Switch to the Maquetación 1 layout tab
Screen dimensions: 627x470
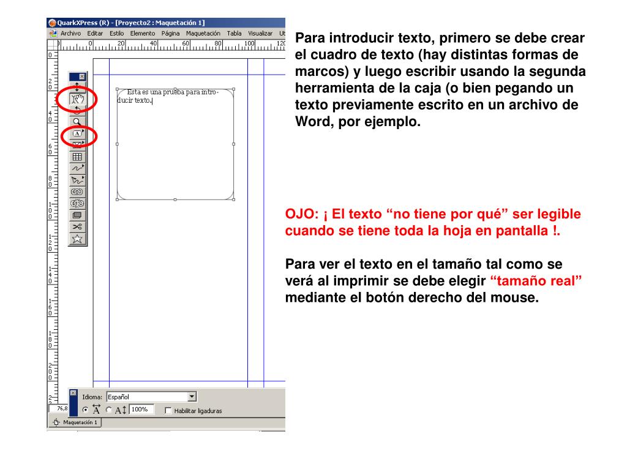tap(75, 422)
